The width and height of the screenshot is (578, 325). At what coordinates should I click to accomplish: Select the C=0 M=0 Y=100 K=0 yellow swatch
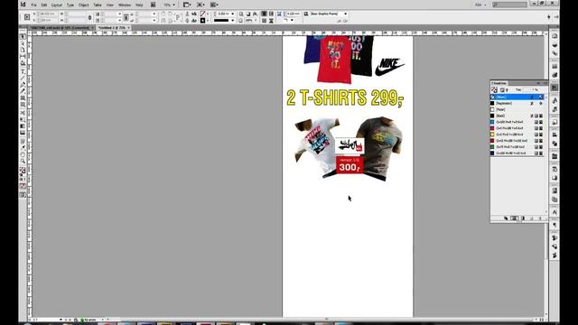tap(517, 135)
